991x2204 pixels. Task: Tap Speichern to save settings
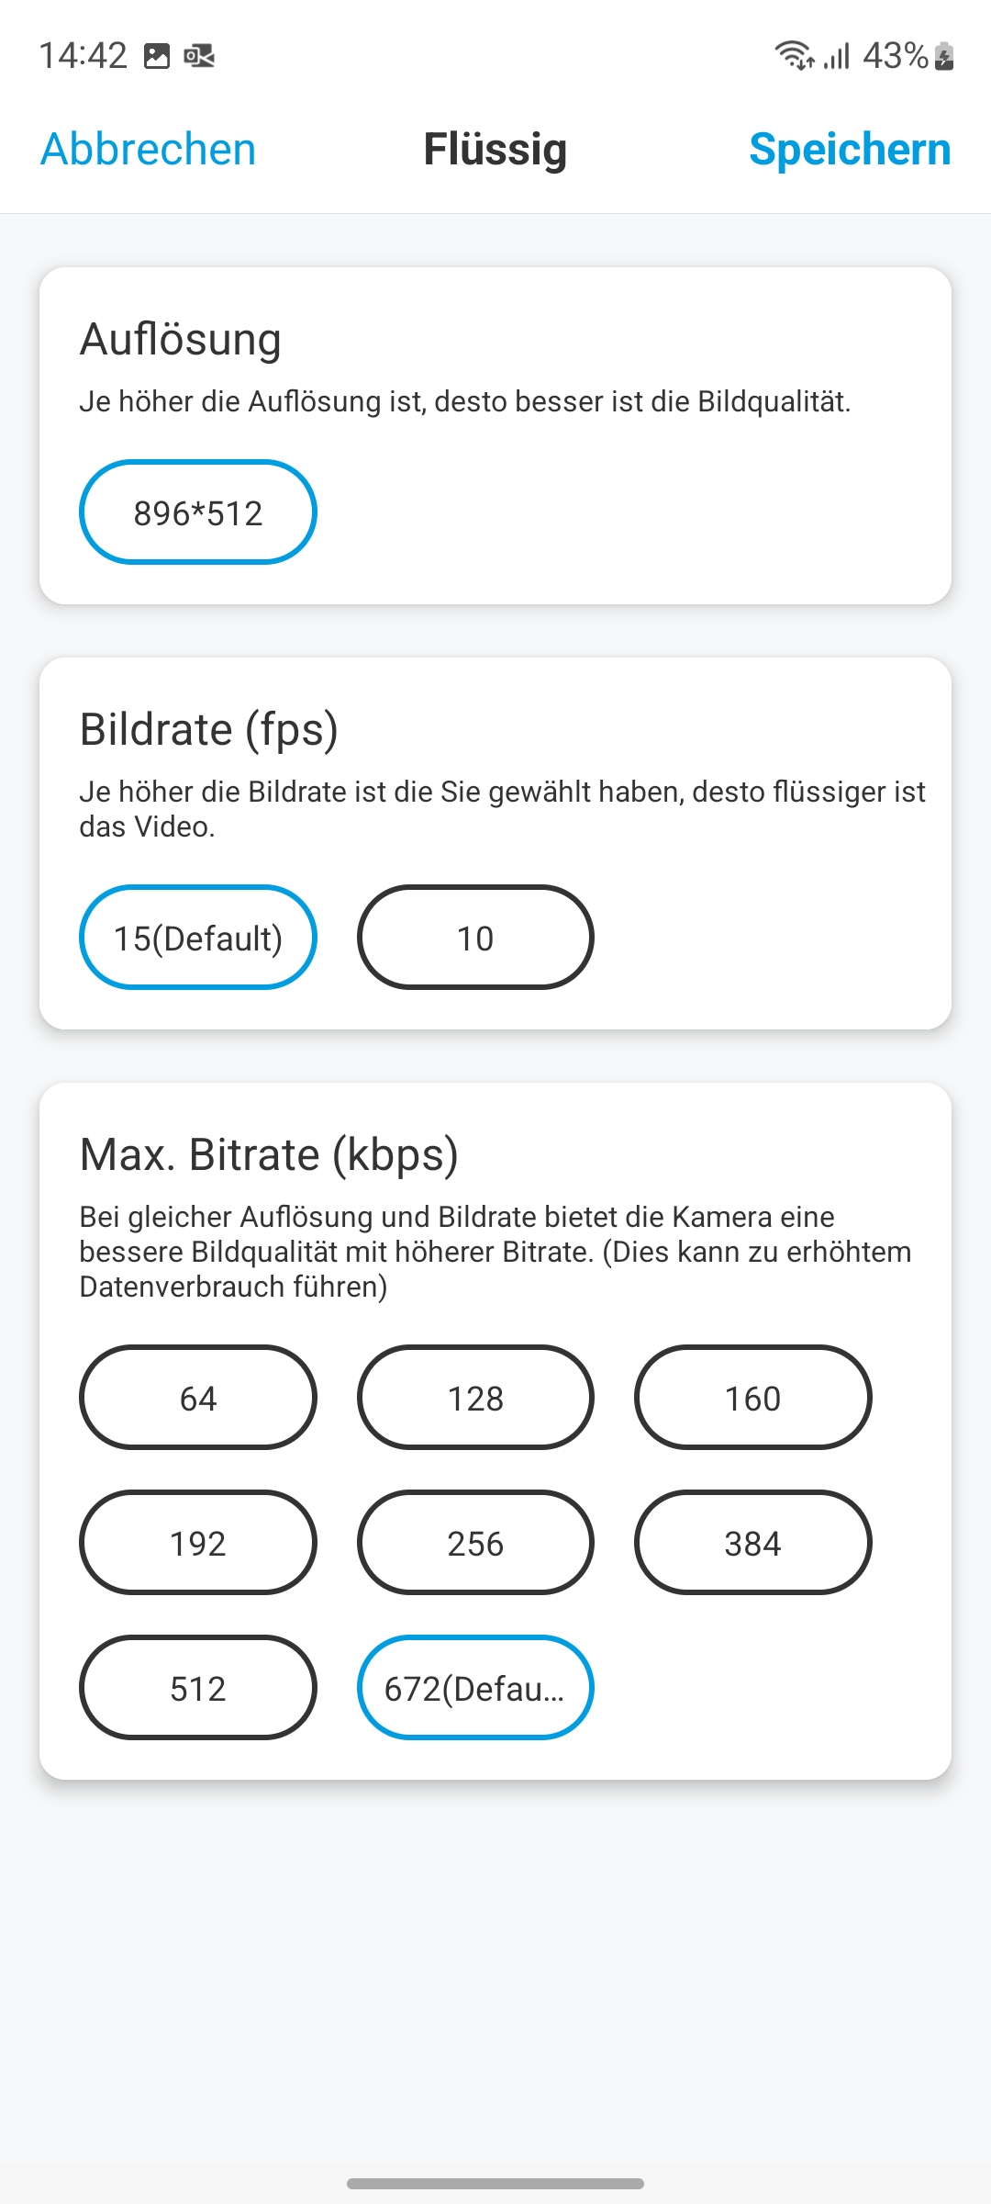pyautogui.click(x=850, y=149)
